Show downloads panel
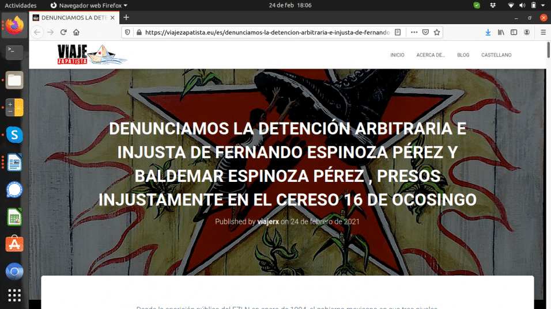Image resolution: width=551 pixels, height=309 pixels. (488, 32)
